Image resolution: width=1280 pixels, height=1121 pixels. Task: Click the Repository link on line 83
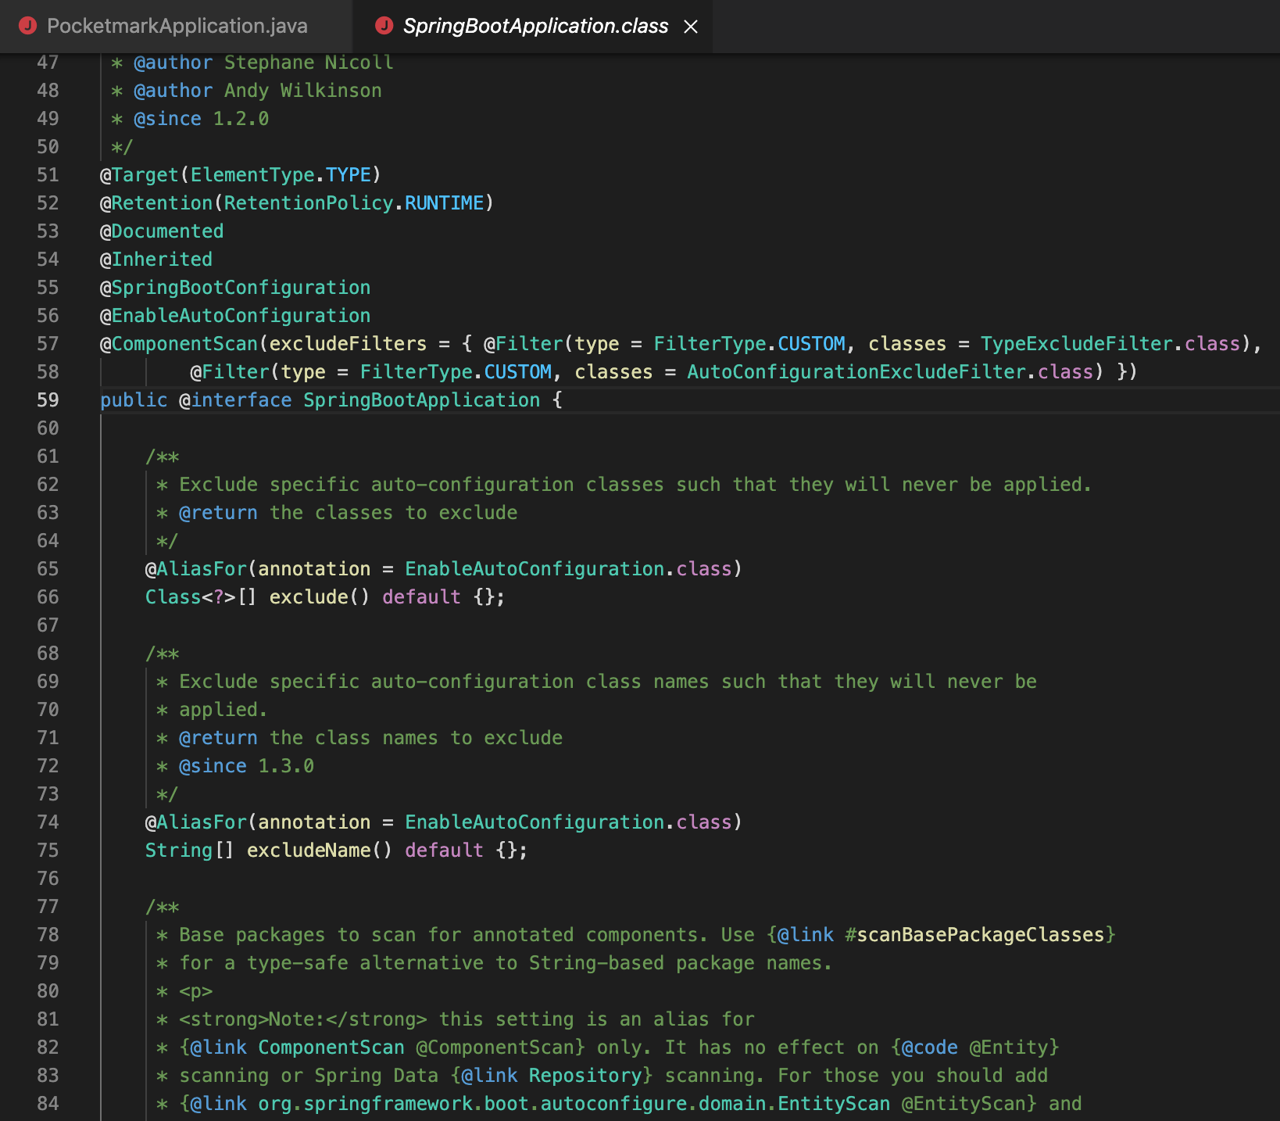point(585,1076)
